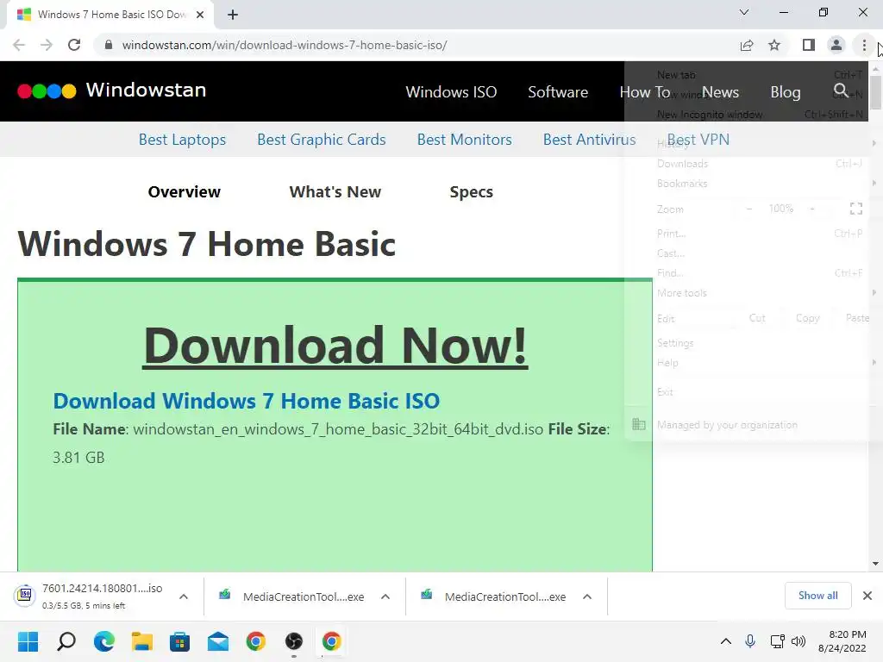Expand options for the 7601.24214 iso download
Screen dimensions: 883x662
coord(184,596)
